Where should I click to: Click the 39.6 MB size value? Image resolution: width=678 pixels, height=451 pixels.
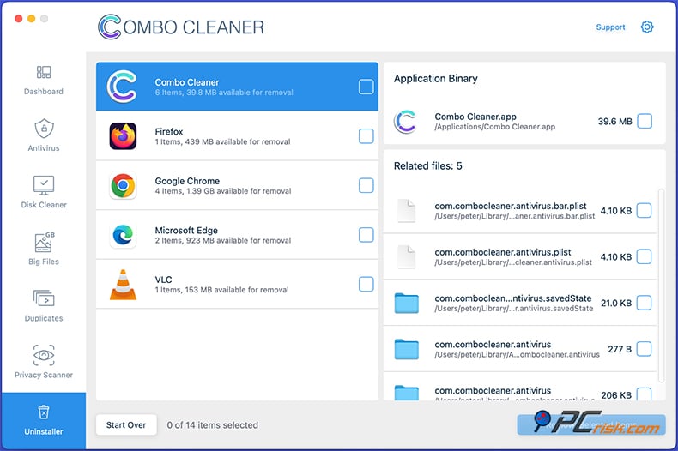point(614,122)
